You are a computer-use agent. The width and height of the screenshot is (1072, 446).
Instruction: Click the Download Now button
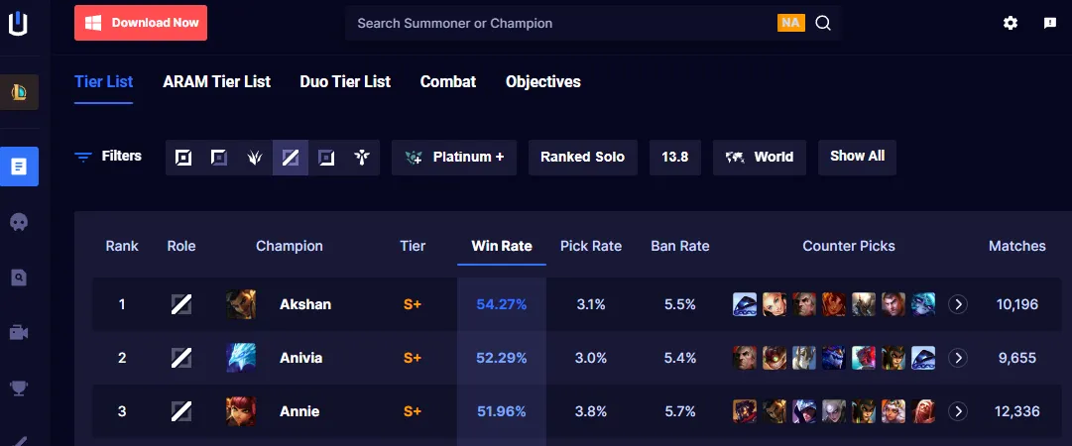pyautogui.click(x=141, y=23)
